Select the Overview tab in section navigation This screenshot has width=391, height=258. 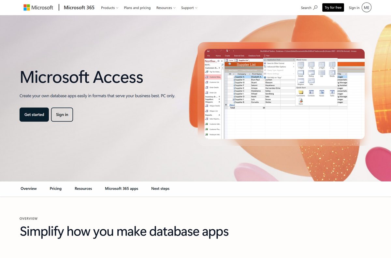click(x=29, y=189)
